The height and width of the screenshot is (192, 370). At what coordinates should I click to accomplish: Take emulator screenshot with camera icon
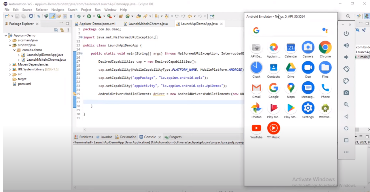click(346, 93)
